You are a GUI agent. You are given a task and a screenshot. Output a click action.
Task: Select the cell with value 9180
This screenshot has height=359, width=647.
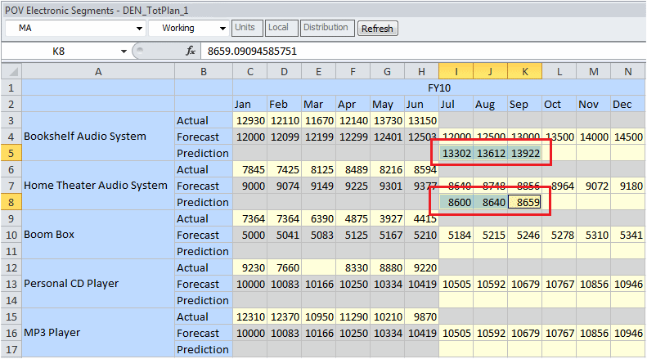[627, 186]
